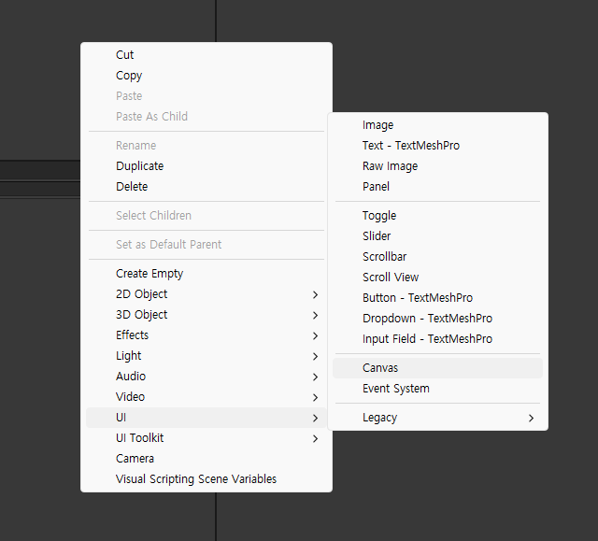Choose Delete from the context menu

[206, 187]
